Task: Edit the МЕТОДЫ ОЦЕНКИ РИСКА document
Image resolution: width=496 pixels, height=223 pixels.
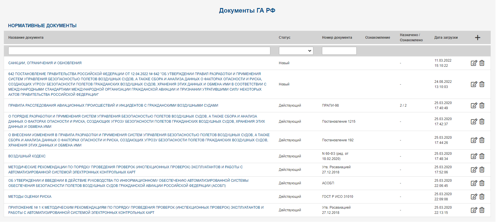Action: [x=474, y=197]
